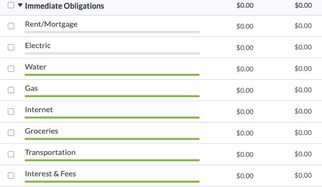Check the Interest & Fees checkbox
Screen dimensions: 322x187
[x=11, y=175]
